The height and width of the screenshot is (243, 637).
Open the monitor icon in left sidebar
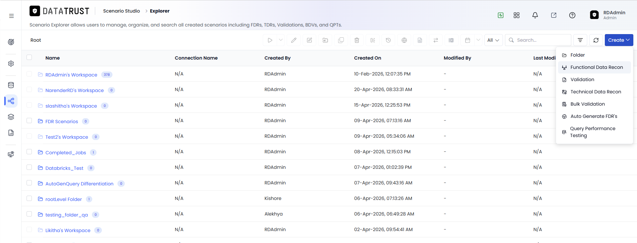pos(11,154)
